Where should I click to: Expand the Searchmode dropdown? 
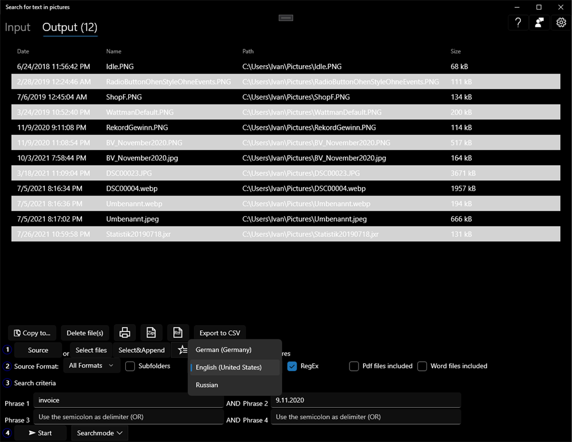(99, 432)
